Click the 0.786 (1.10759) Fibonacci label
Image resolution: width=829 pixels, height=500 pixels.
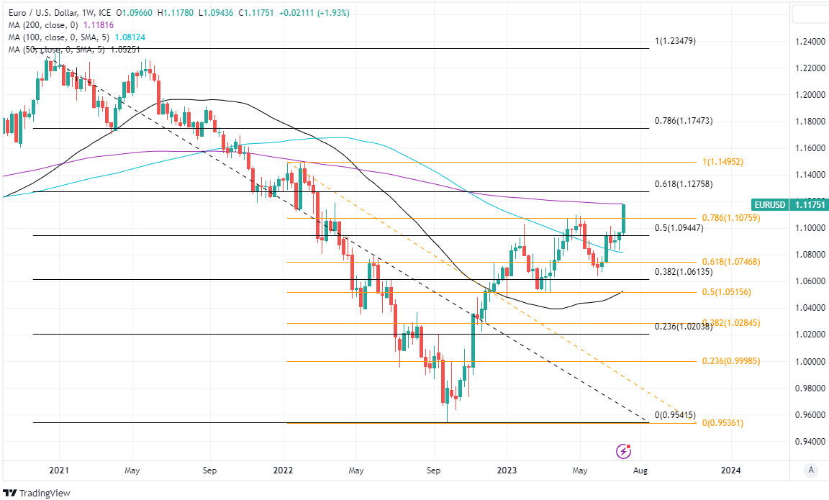(x=732, y=219)
